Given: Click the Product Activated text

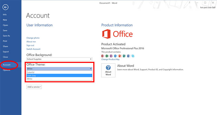Looking at the screenshot, I should click(113, 44).
